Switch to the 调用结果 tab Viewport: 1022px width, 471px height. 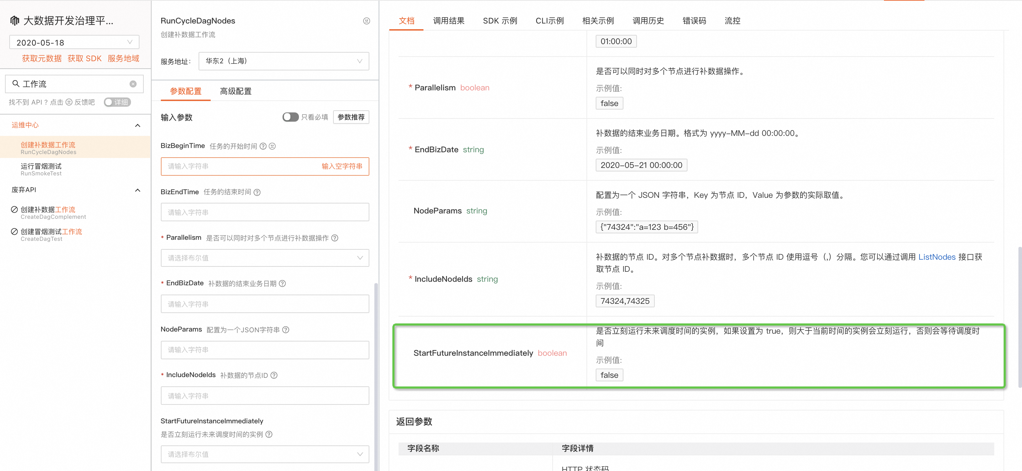click(448, 21)
